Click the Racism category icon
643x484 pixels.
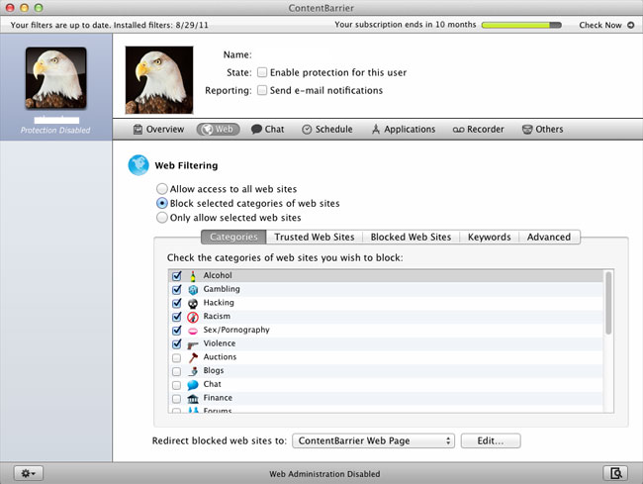pyautogui.click(x=193, y=317)
